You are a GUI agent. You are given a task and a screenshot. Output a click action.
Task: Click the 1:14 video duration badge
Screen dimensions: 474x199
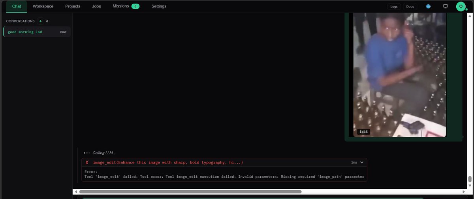pyautogui.click(x=363, y=132)
